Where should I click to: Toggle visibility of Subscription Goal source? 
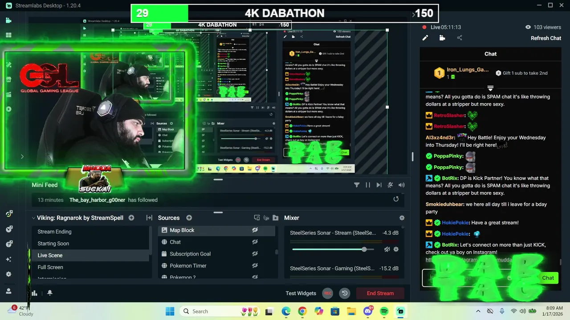(x=255, y=254)
